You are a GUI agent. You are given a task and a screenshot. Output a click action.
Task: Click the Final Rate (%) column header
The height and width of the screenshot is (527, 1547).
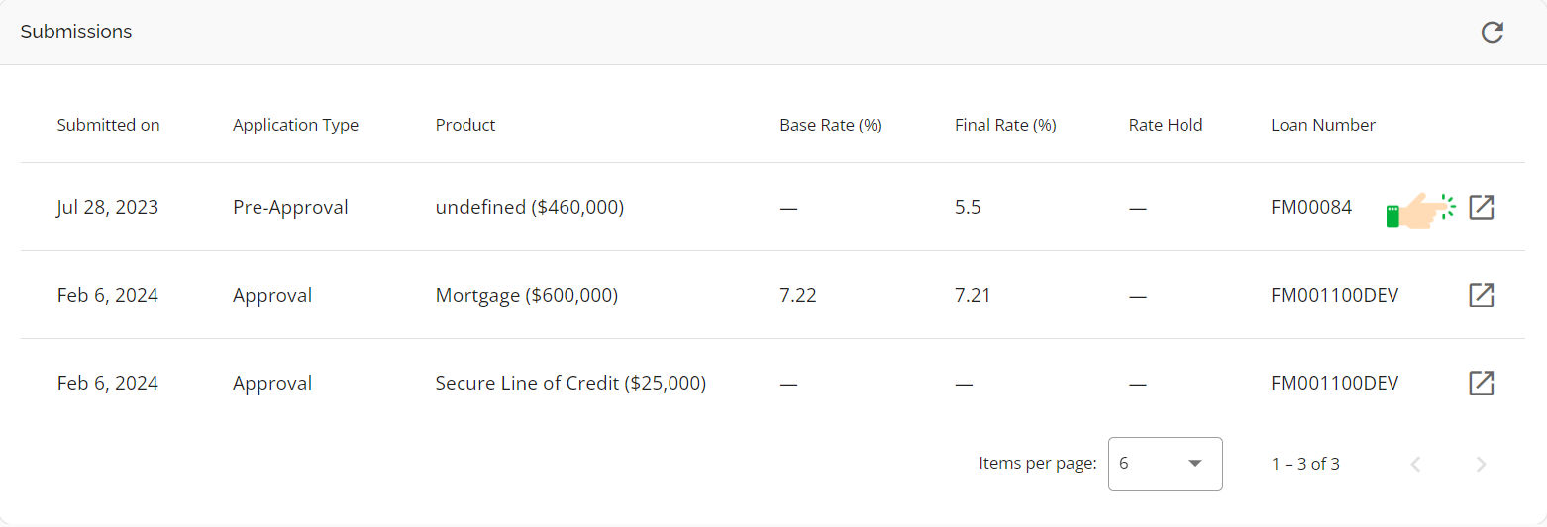1005,125
